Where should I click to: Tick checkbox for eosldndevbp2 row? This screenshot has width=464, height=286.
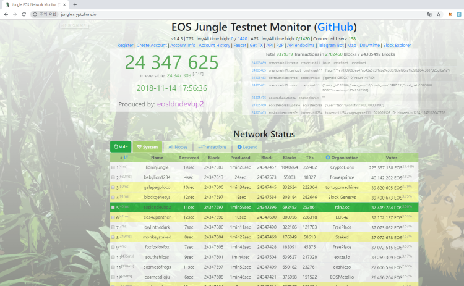point(113,208)
